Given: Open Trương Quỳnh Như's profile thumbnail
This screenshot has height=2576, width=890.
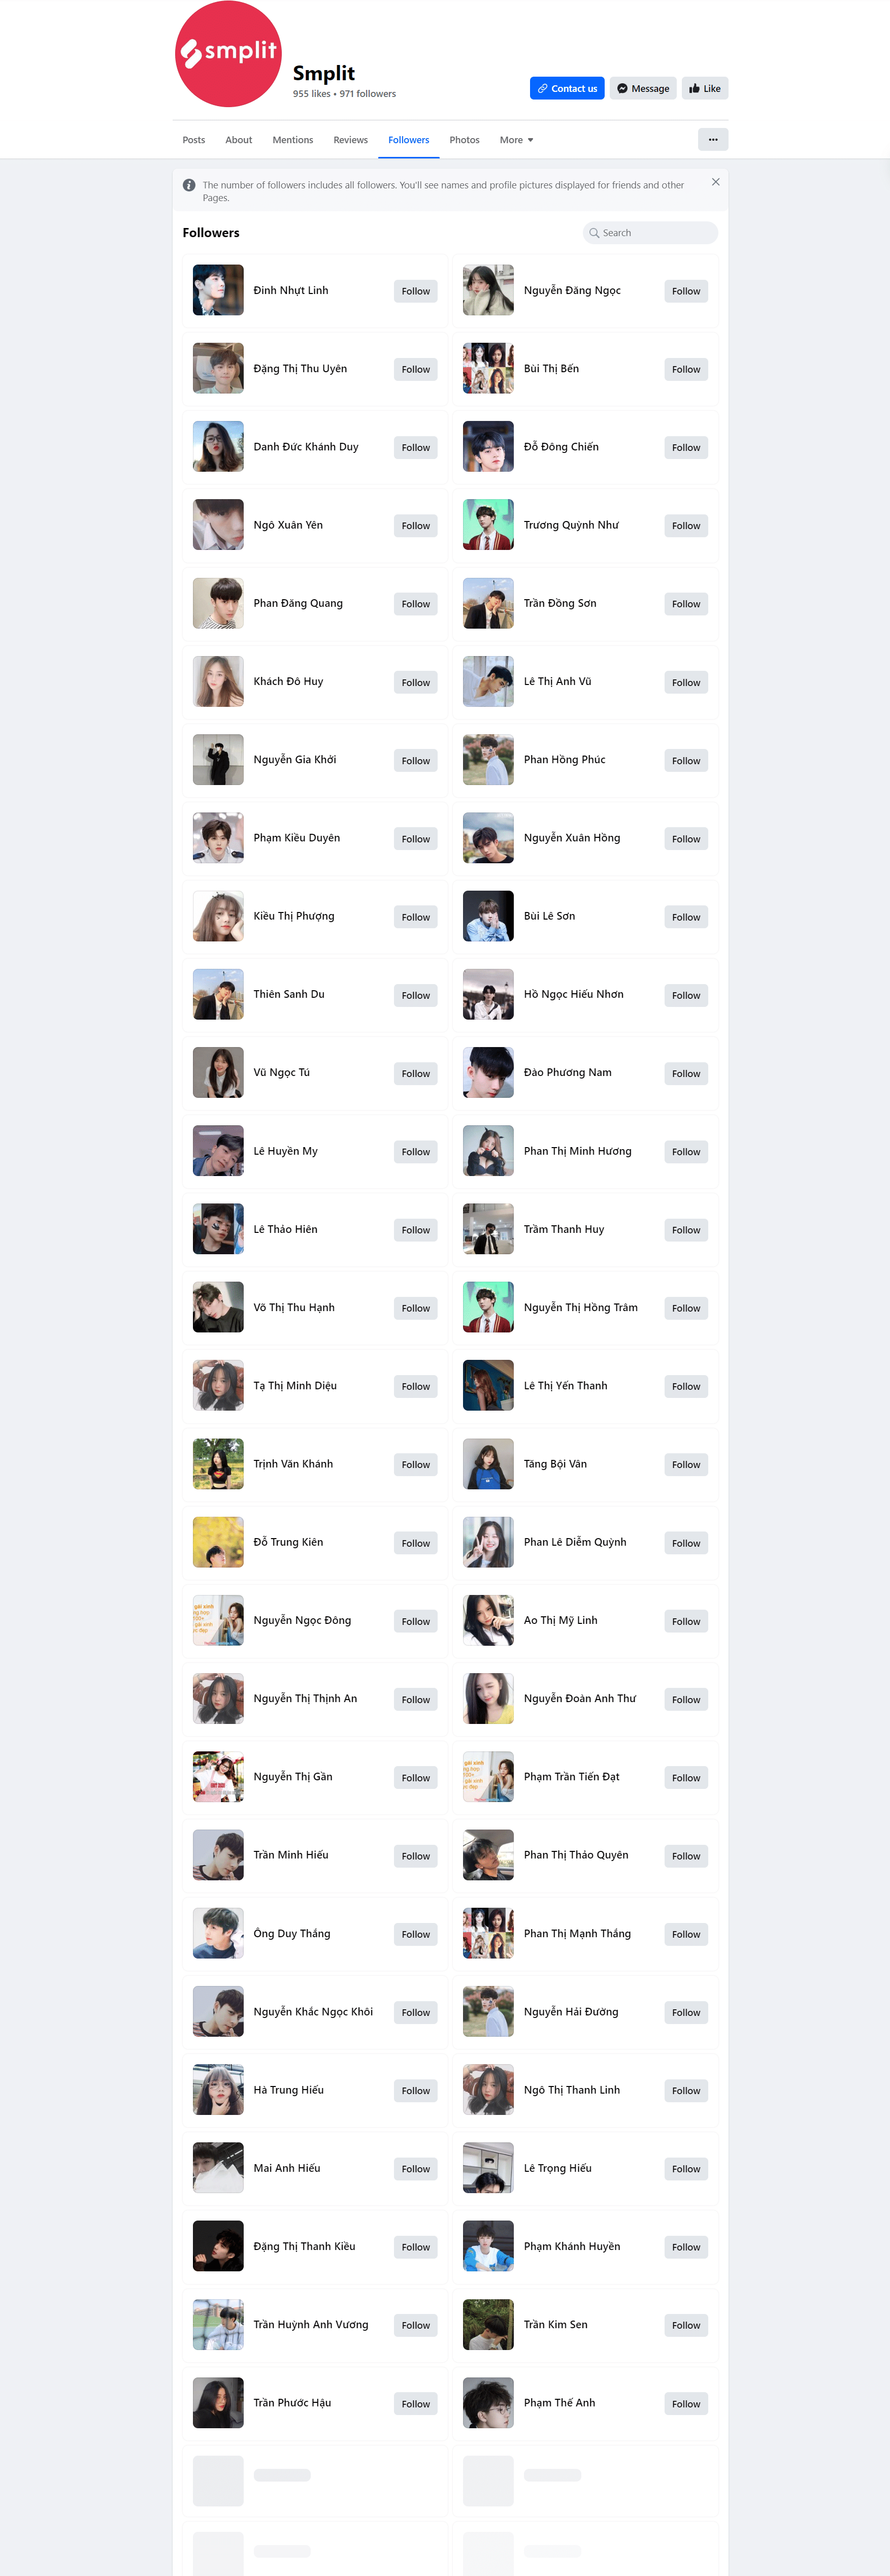Looking at the screenshot, I should pyautogui.click(x=488, y=524).
